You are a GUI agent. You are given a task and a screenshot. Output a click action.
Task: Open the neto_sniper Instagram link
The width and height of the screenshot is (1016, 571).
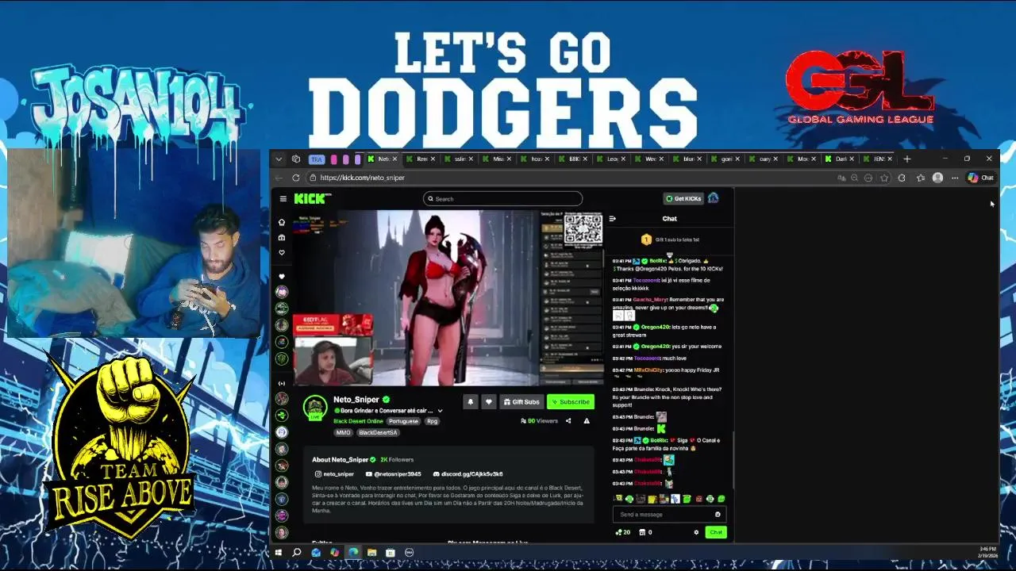click(335, 474)
